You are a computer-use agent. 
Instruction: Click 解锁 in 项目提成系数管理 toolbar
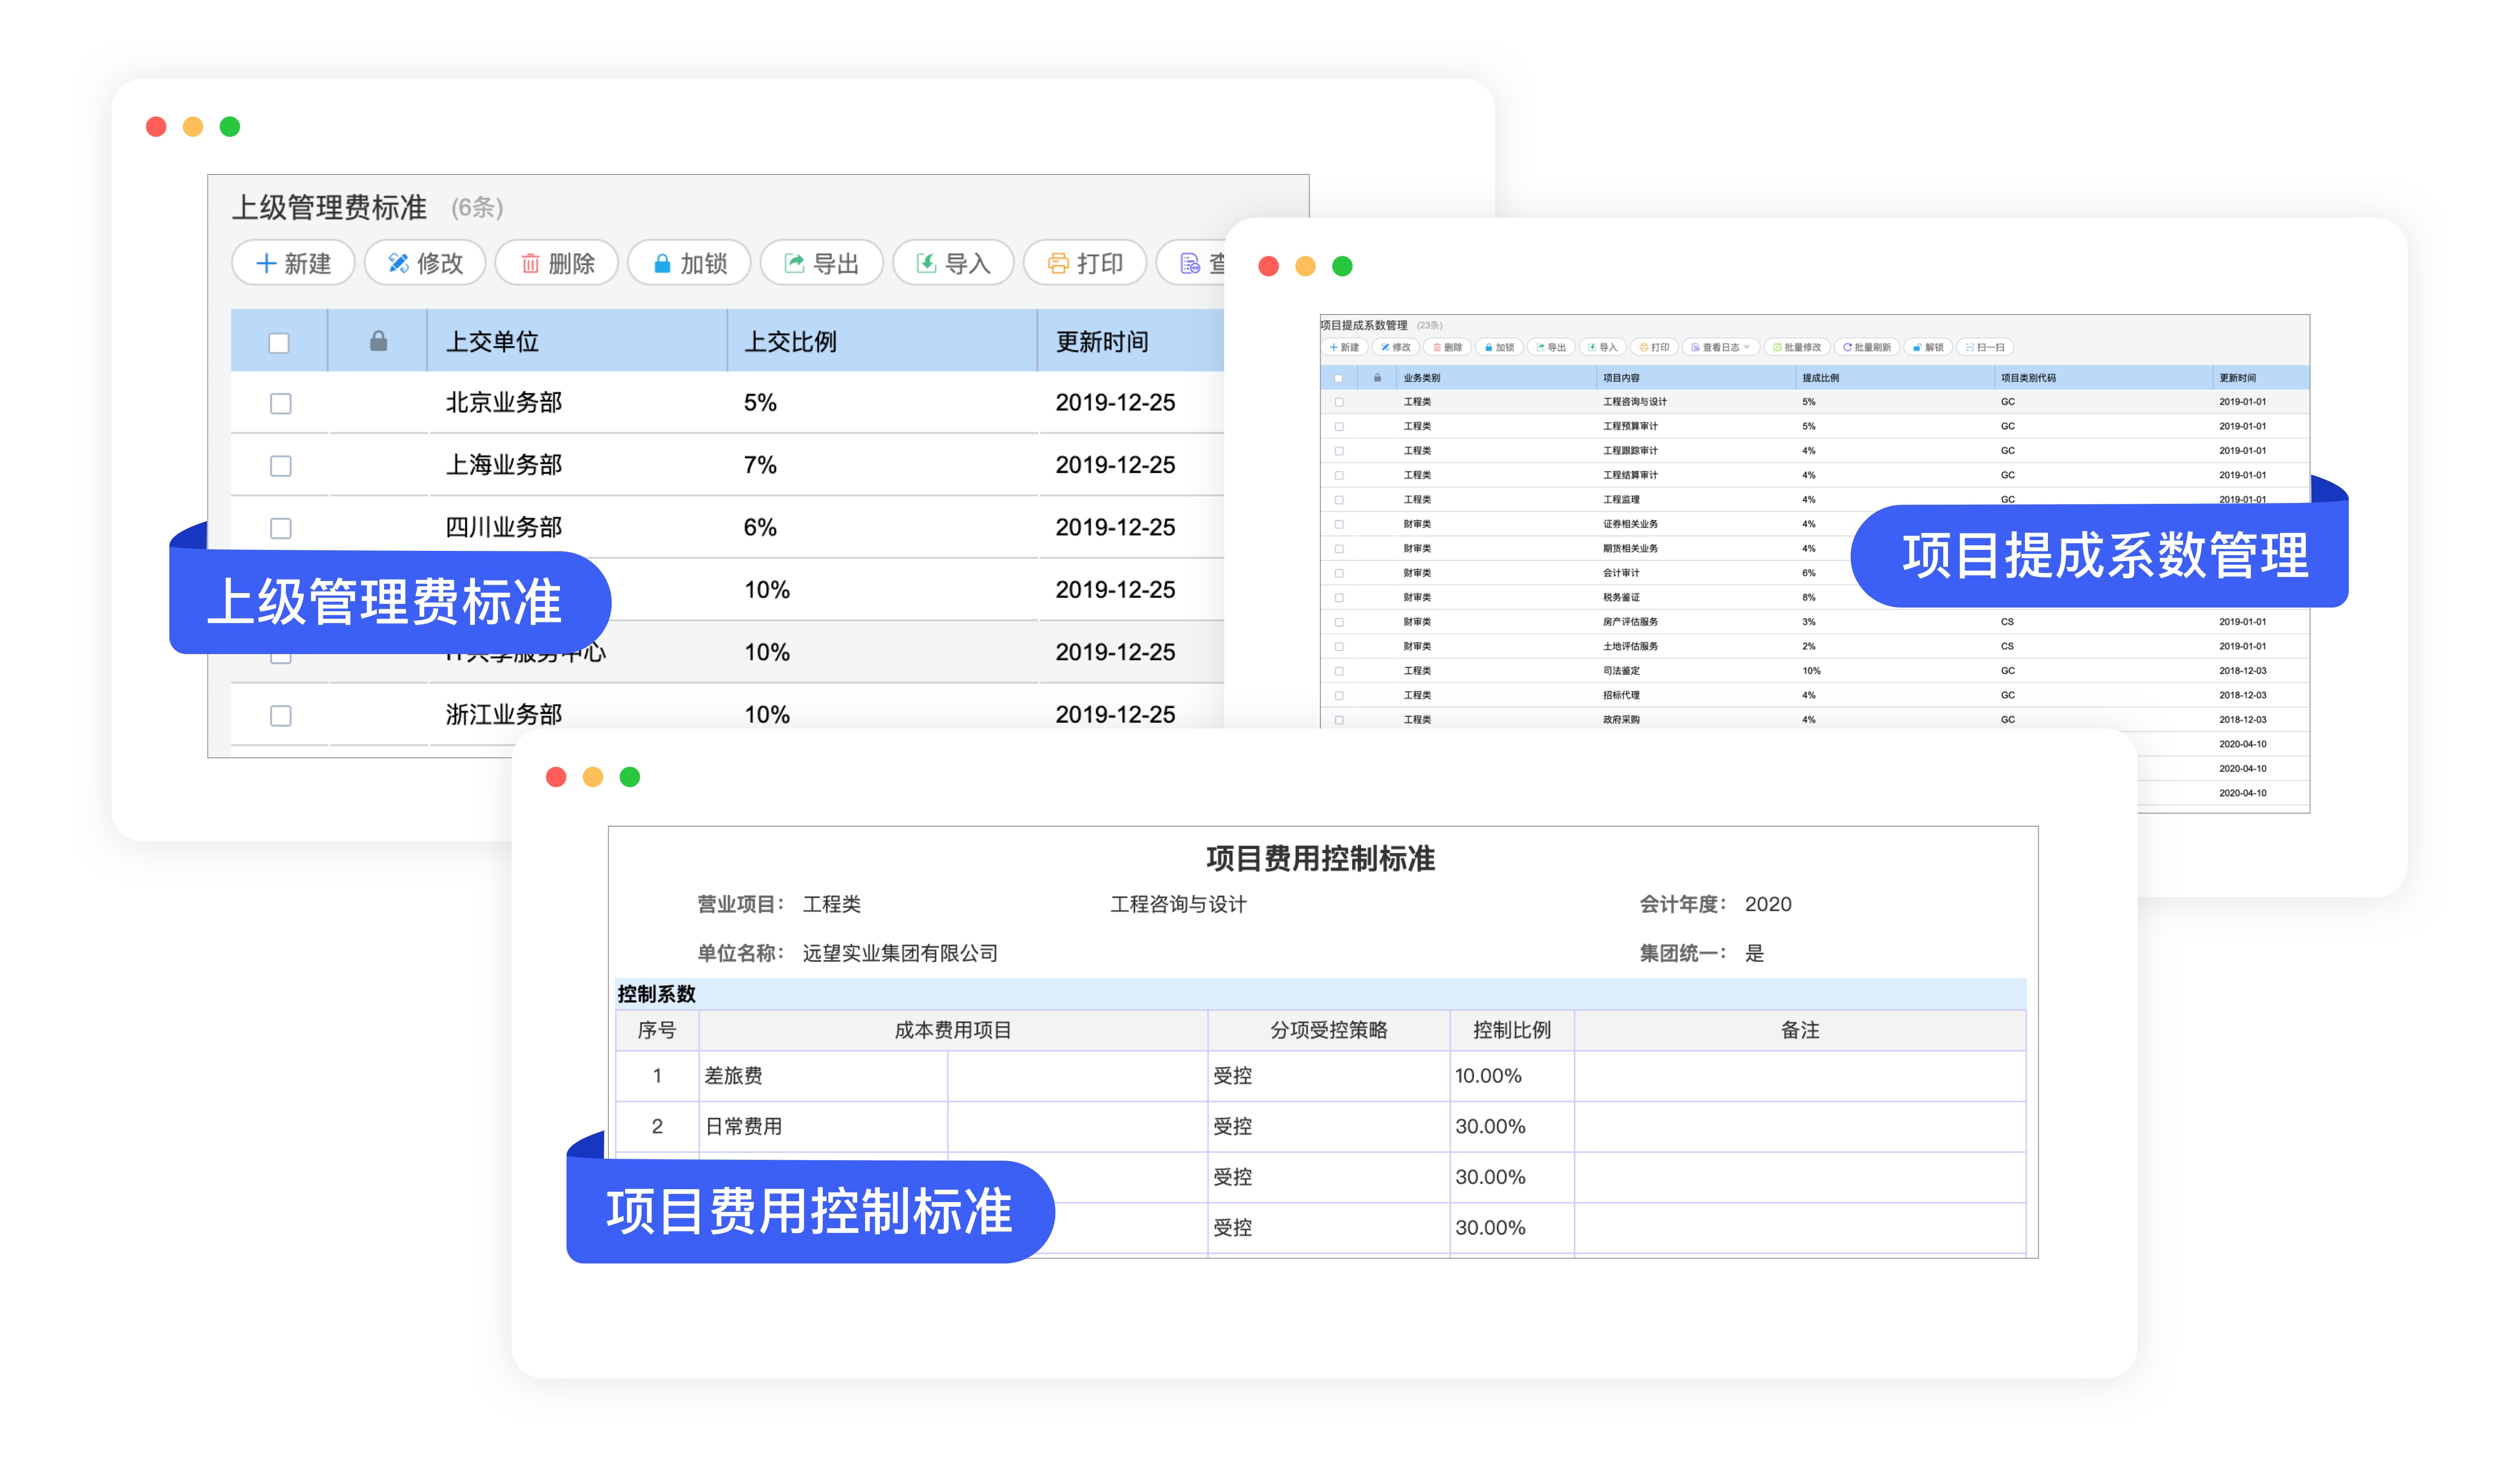pyautogui.click(x=1928, y=347)
